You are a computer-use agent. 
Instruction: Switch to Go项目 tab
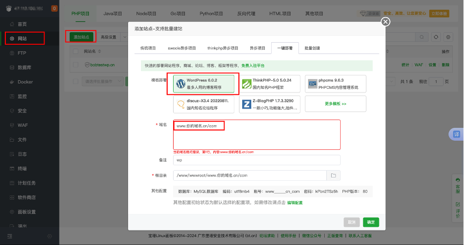pyautogui.click(x=178, y=13)
